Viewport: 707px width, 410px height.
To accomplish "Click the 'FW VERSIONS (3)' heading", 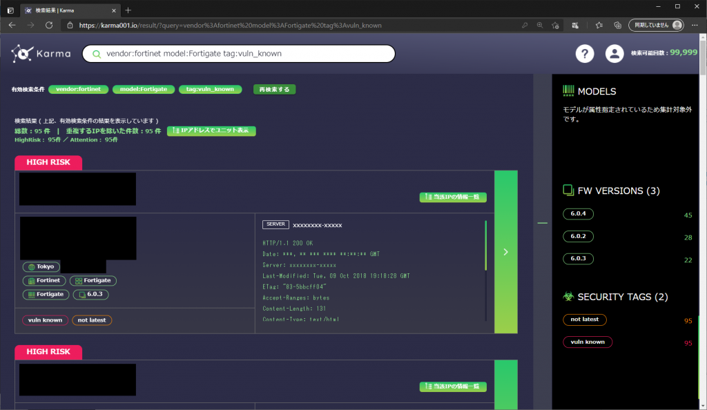I will [x=619, y=191].
